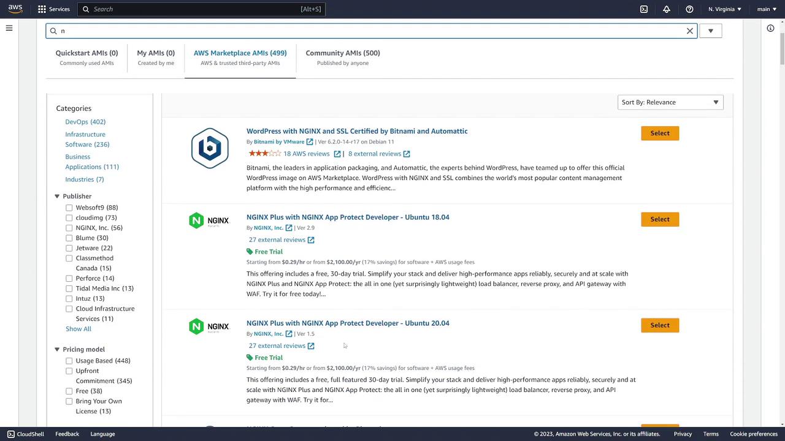Open dropdown arrow beside the AMI search box

[711, 31]
